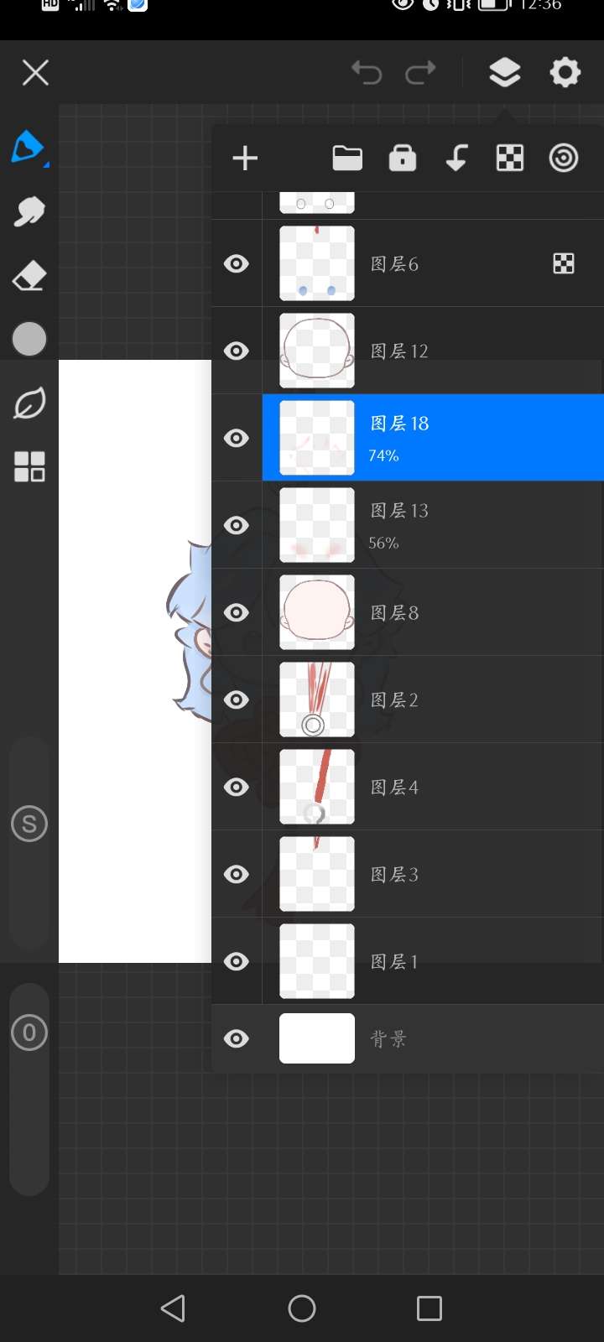
Task: Toggle alpha lock checkerboard in toolbar
Action: [x=510, y=159]
